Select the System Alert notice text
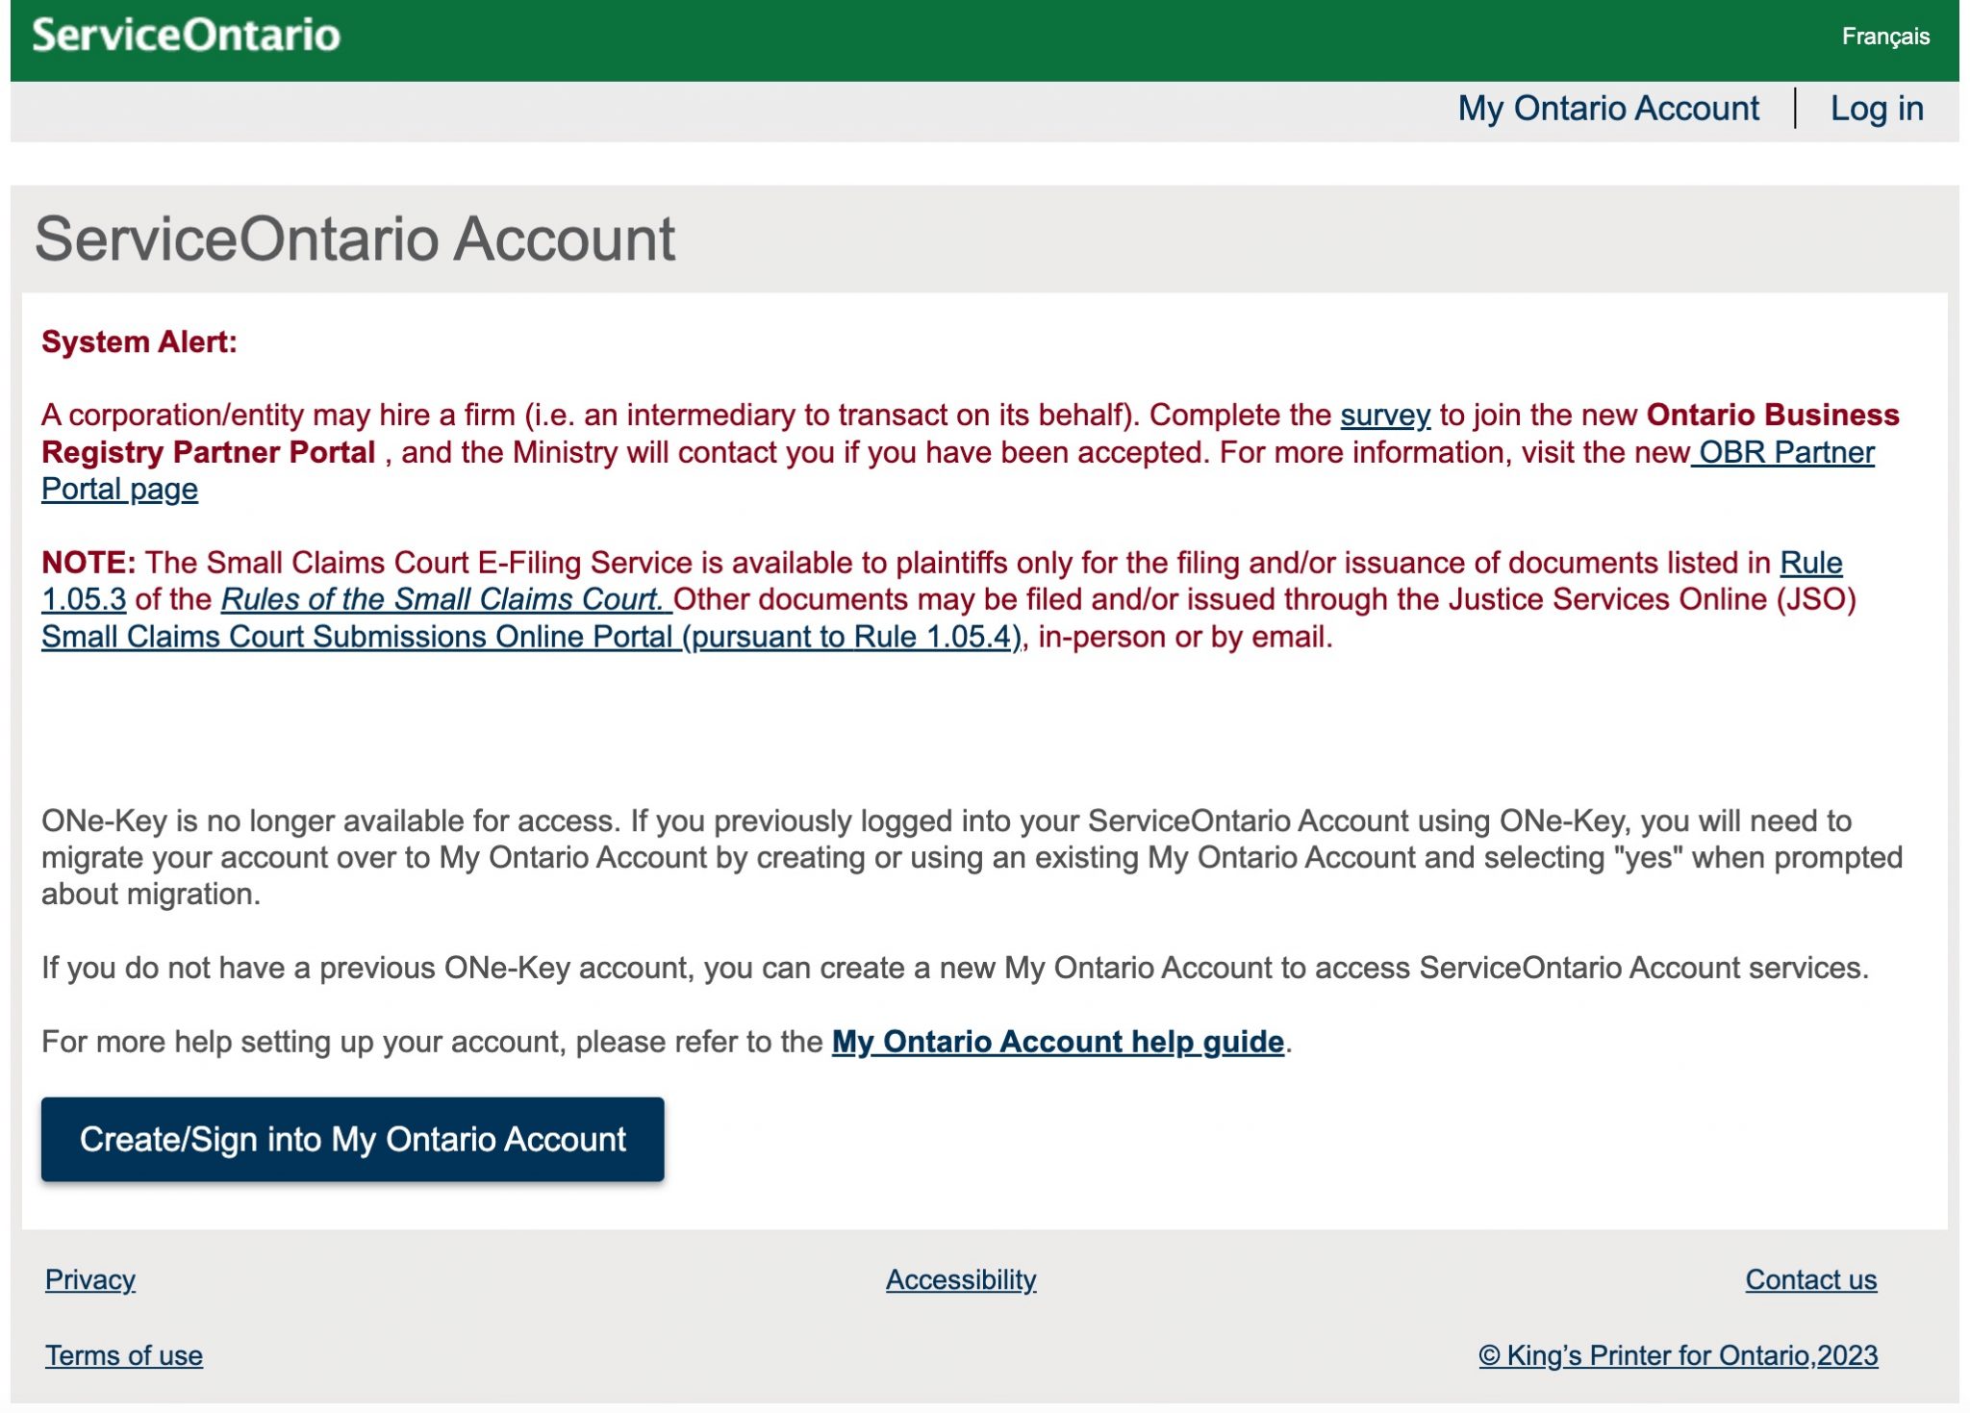 (x=140, y=341)
